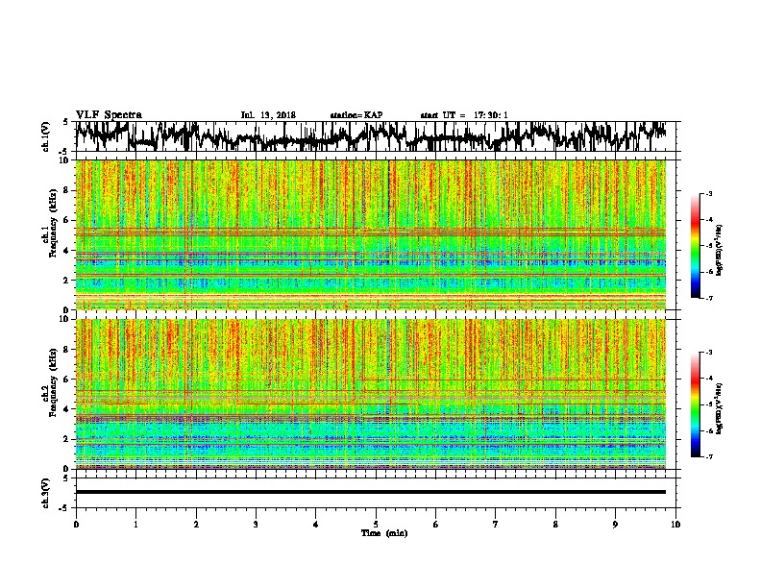Click the ch.2 spectrogram "4" kHz tick label
761x588 pixels.
(67, 409)
